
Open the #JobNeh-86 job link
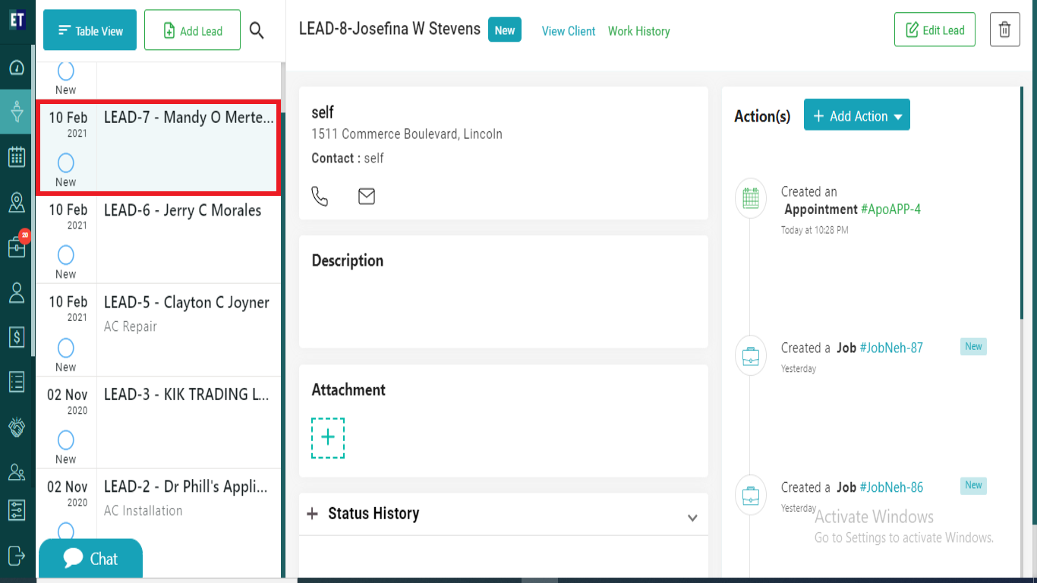[x=891, y=487]
